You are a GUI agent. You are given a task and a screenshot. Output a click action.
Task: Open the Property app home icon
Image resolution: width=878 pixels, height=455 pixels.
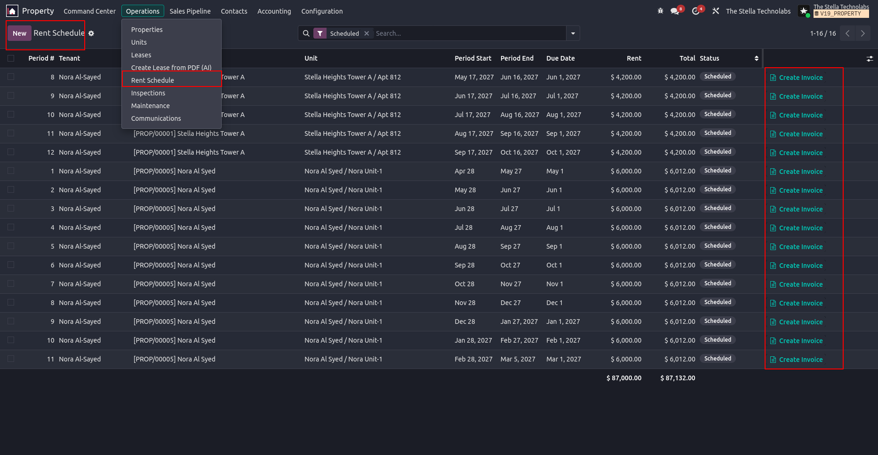coord(12,11)
